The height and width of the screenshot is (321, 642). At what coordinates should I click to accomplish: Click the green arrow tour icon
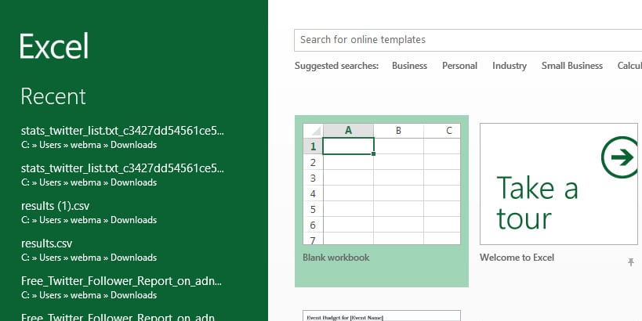pyautogui.click(x=621, y=157)
